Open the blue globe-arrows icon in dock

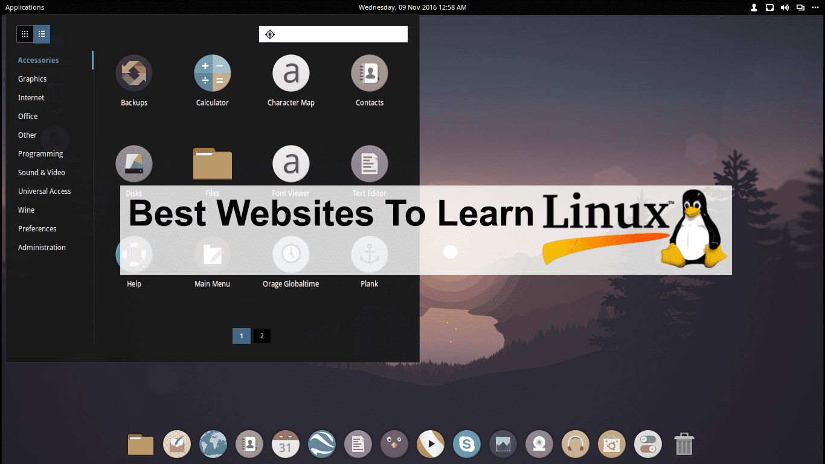(x=322, y=445)
